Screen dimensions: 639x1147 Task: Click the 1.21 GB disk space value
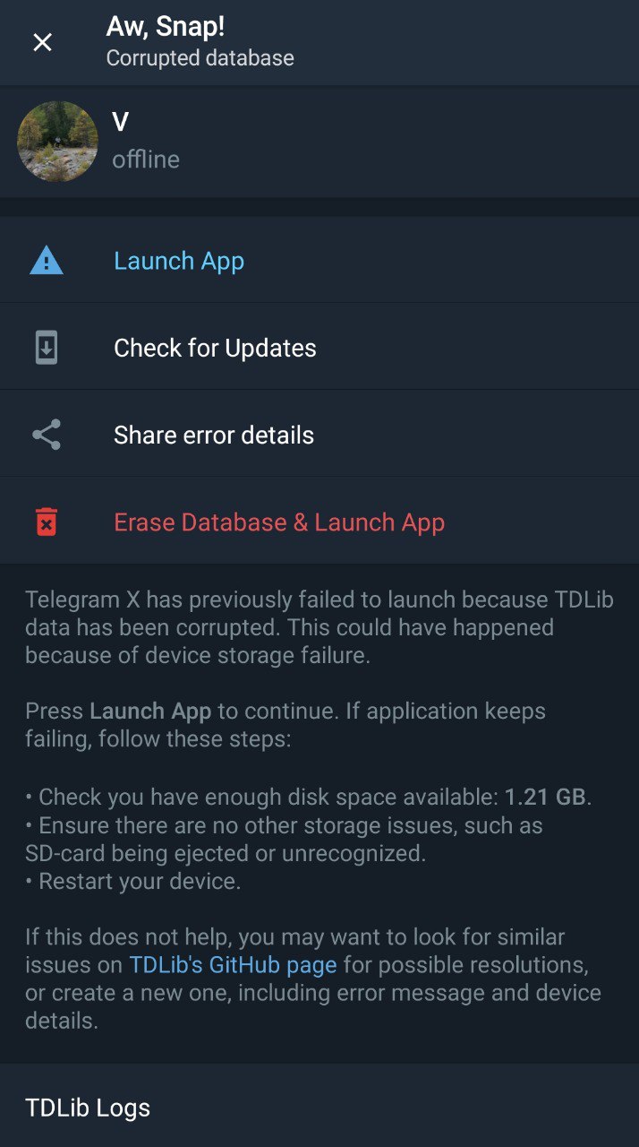click(546, 797)
